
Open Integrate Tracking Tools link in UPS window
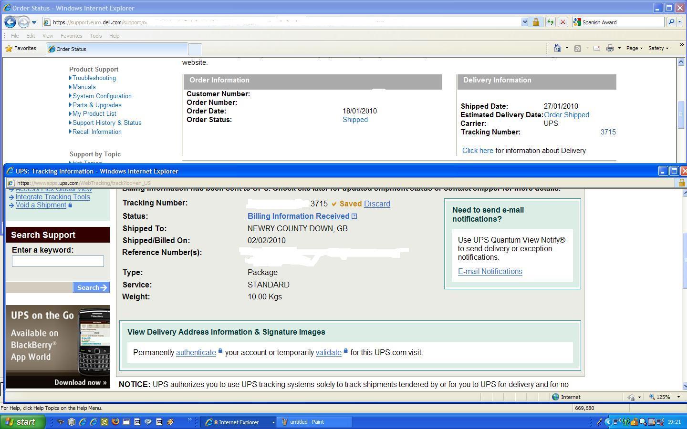[52, 197]
